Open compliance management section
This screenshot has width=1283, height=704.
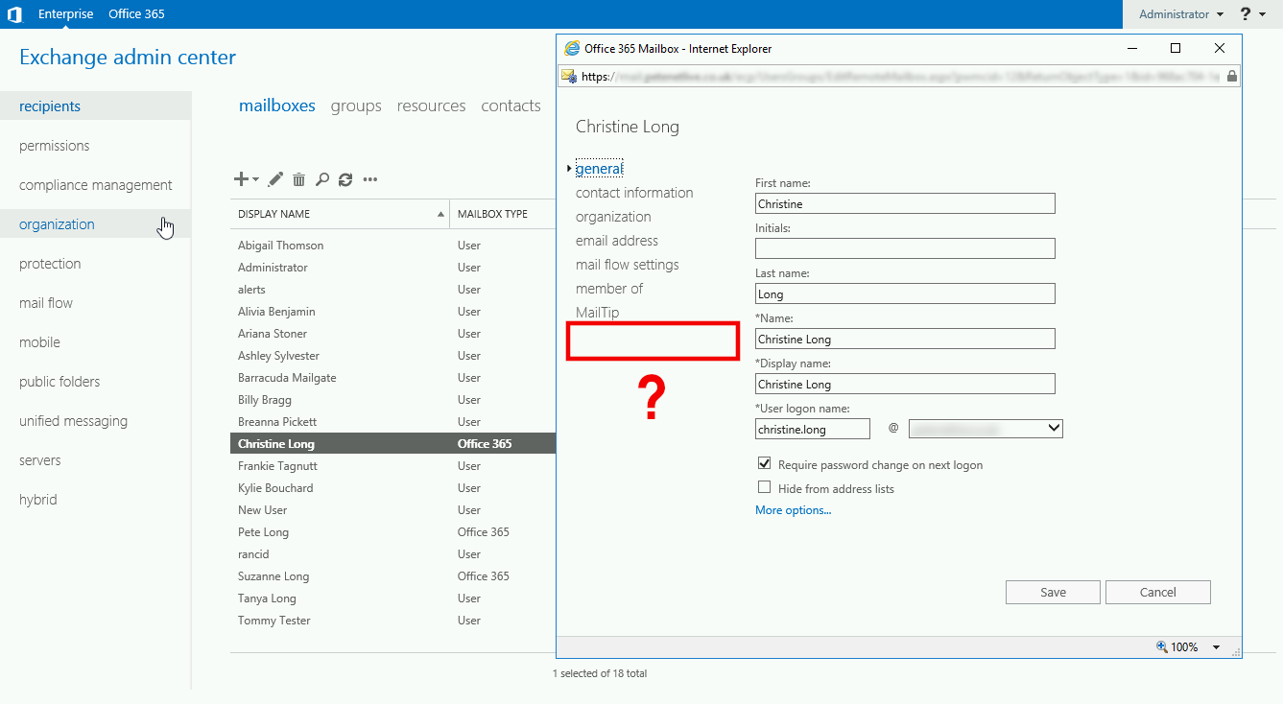click(95, 185)
